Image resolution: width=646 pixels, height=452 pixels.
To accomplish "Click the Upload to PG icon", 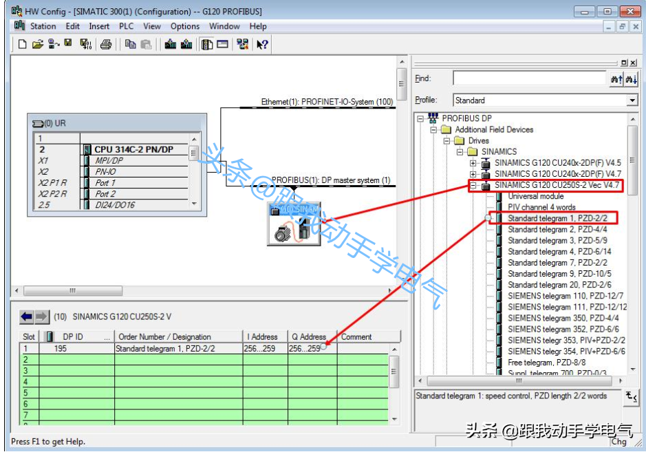I will pyautogui.click(x=186, y=45).
